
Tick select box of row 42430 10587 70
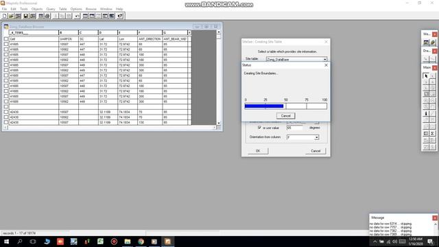6,112
